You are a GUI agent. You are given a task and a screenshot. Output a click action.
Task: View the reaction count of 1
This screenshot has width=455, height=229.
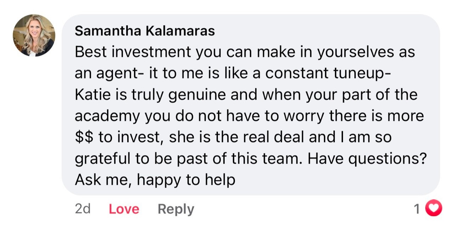coord(417,209)
